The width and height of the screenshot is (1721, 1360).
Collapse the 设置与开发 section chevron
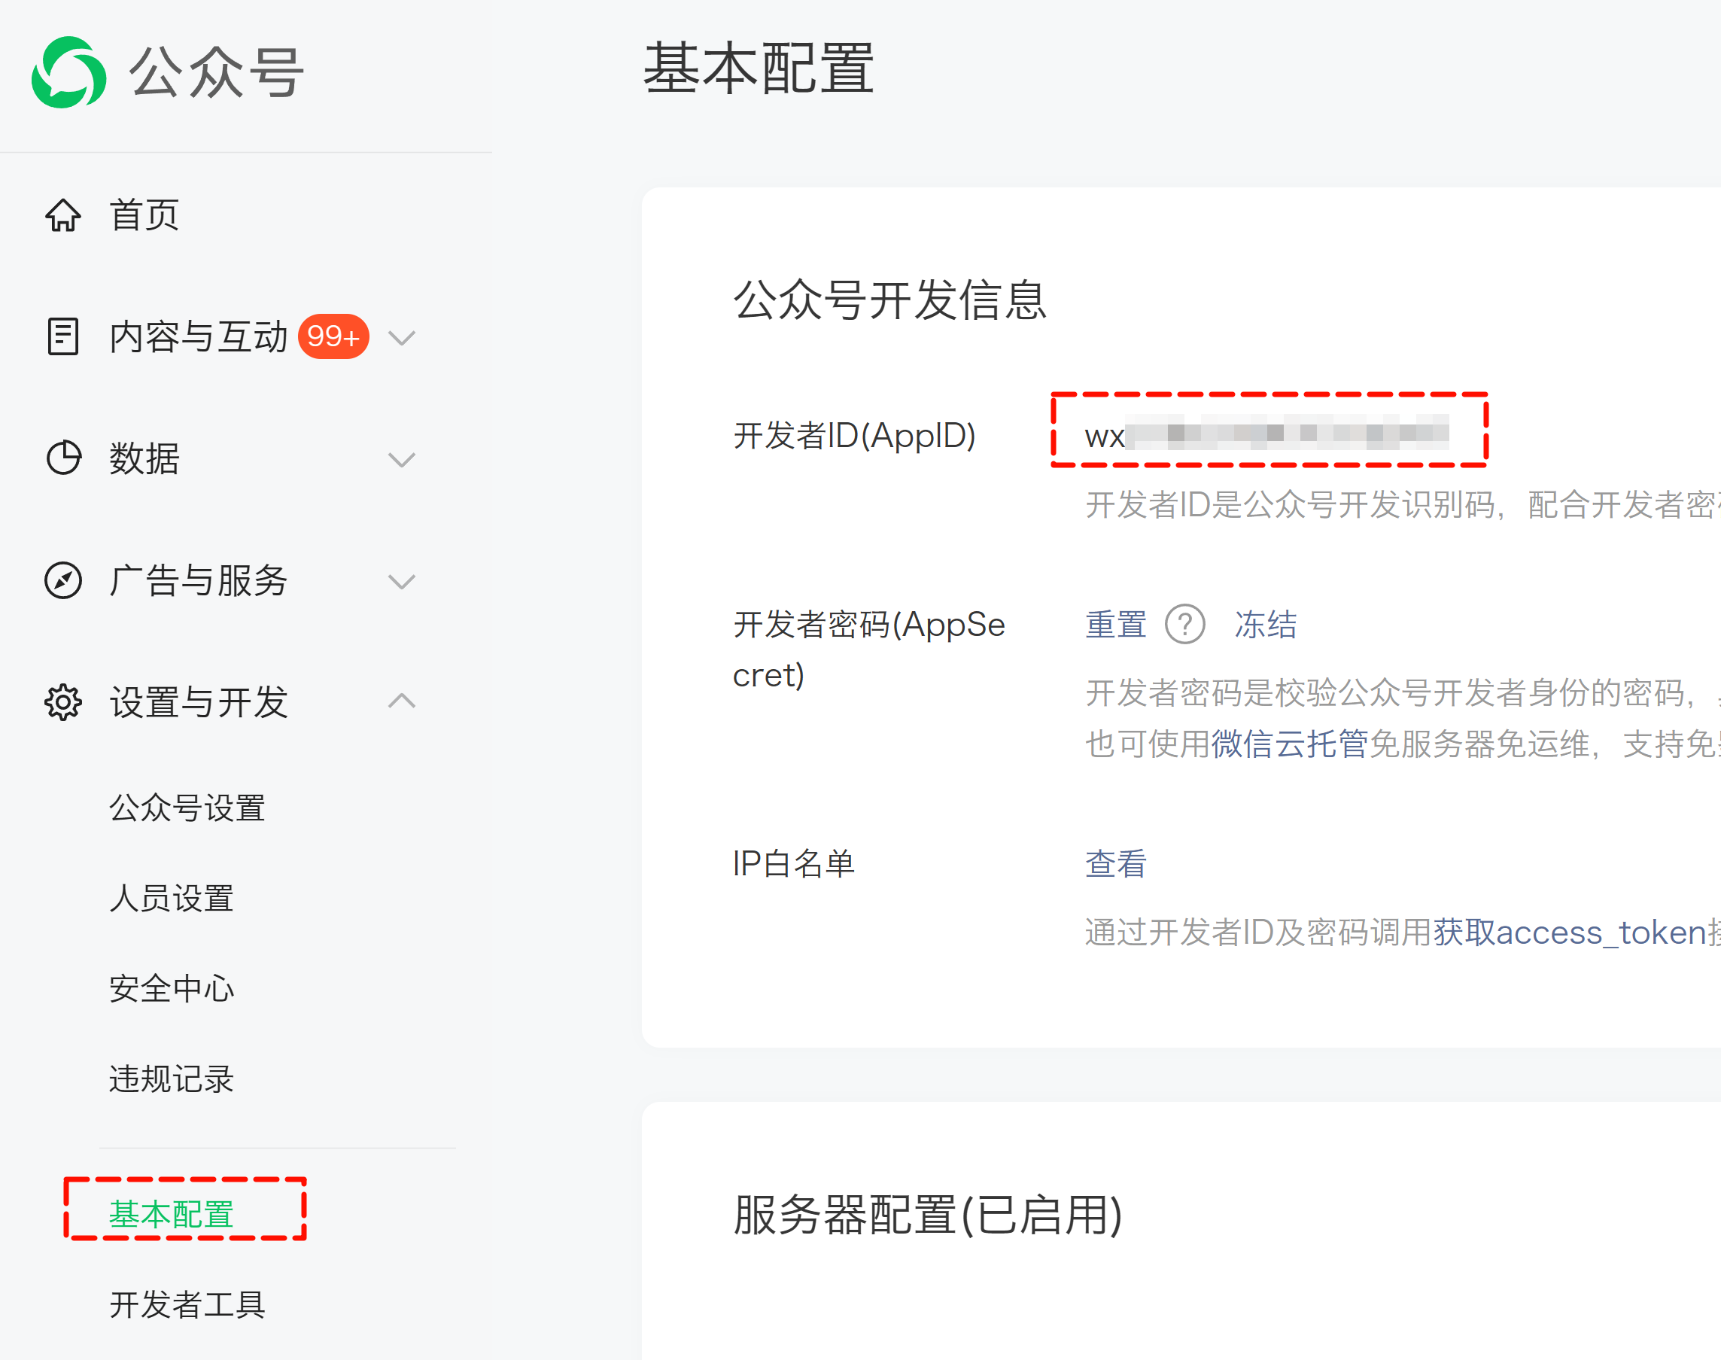[x=401, y=701]
